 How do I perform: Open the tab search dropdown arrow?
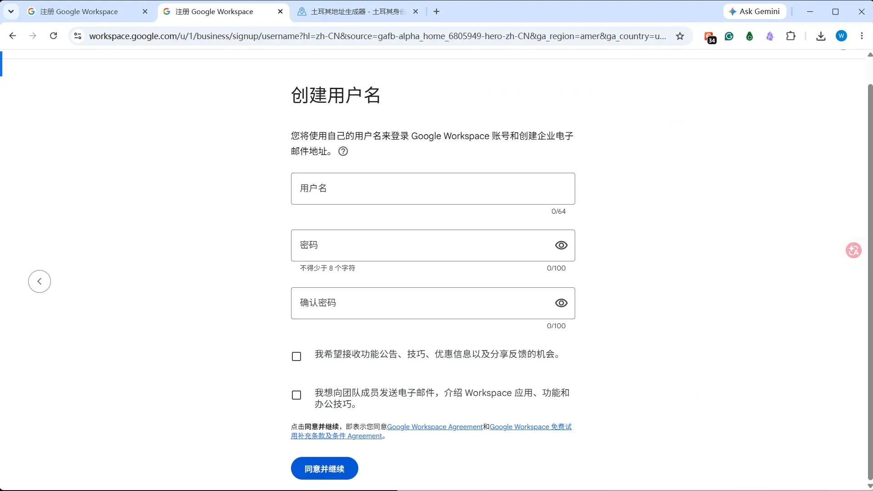coord(11,11)
